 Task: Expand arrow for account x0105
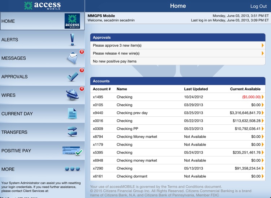click(263, 105)
